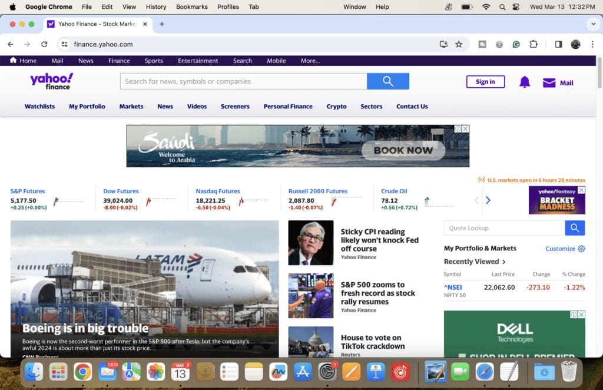Open Chrome's History menu
This screenshot has height=390, width=603.
click(x=155, y=7)
